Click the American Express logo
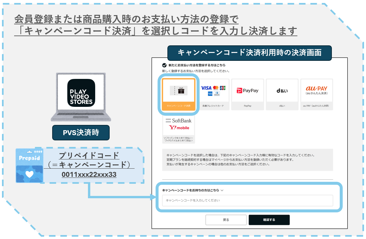 click(210, 94)
